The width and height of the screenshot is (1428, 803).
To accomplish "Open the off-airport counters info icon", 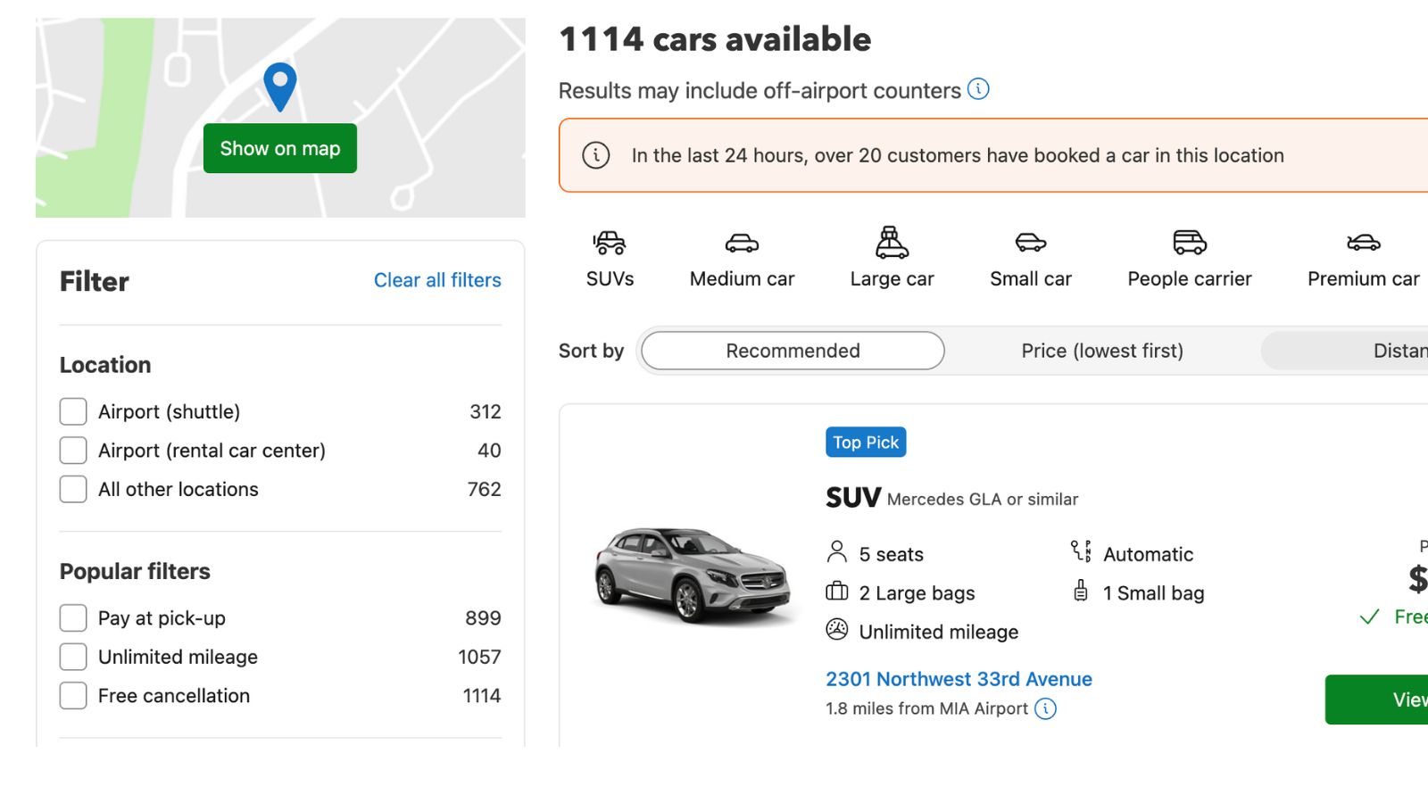I will click(x=978, y=89).
